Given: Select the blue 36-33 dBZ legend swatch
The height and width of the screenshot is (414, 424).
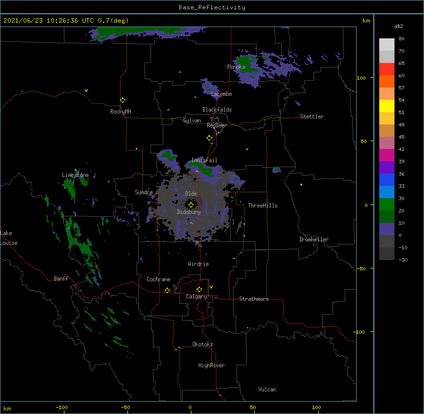Looking at the screenshot, I should point(387,179).
